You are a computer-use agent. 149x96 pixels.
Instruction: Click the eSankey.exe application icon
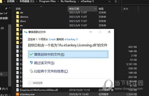click(x=18, y=94)
